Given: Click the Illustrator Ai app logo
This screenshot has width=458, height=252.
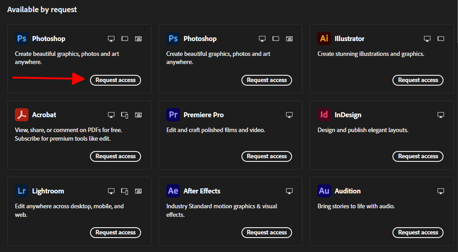Looking at the screenshot, I should 324,38.
